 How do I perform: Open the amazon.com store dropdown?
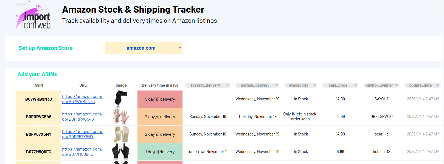pos(179,48)
